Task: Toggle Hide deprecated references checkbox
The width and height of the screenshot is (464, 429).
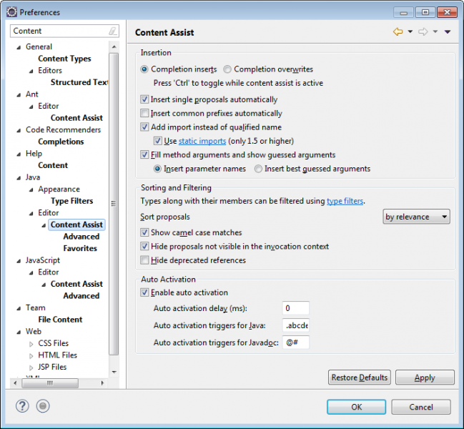Action: pos(145,260)
